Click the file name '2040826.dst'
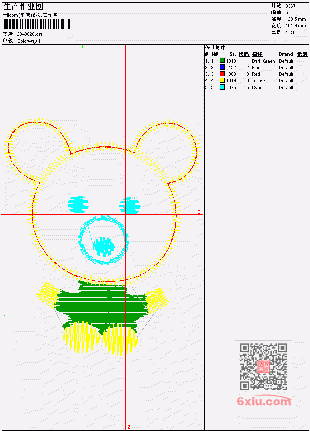Viewport: 310px width, 431px height. [x=30, y=34]
